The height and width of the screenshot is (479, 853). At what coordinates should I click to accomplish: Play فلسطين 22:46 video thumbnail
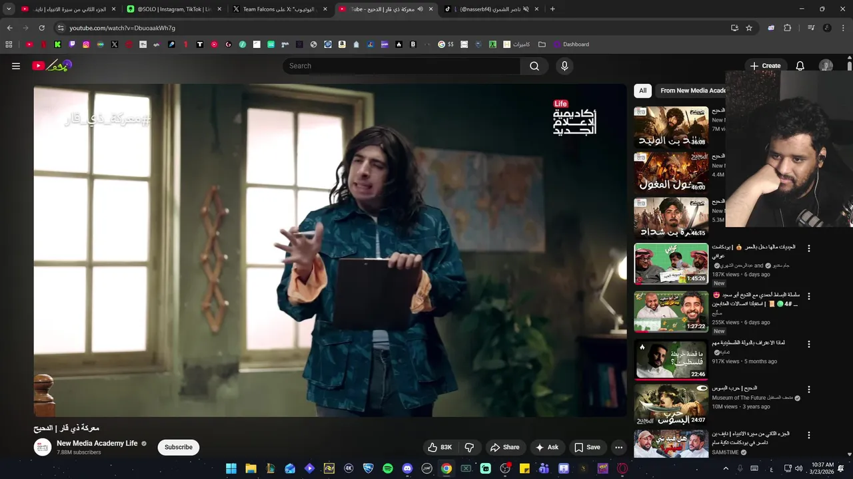pyautogui.click(x=671, y=359)
